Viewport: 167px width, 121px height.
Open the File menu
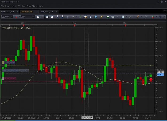2,6
